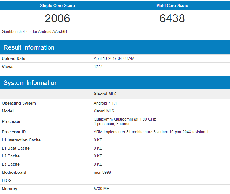
Task: Click the Processor ID label
Action: (x=14, y=132)
